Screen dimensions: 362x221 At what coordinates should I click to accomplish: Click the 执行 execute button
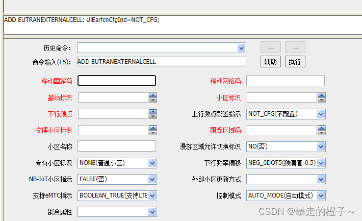[x=295, y=62]
